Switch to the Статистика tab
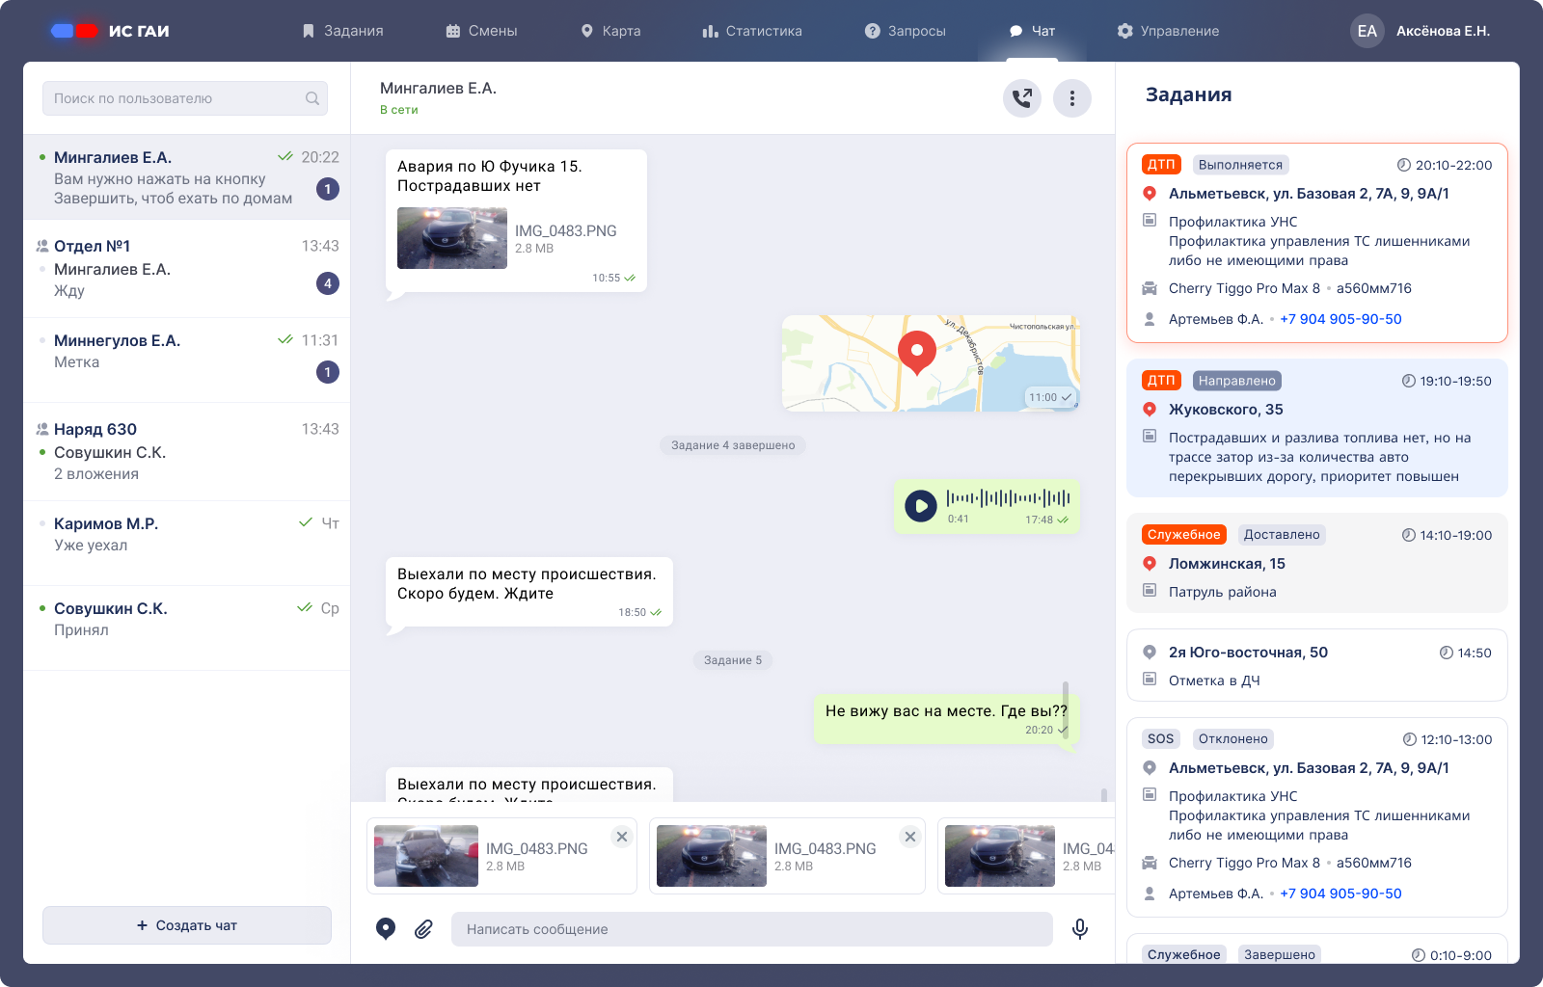Image resolution: width=1543 pixels, height=987 pixels. (752, 31)
